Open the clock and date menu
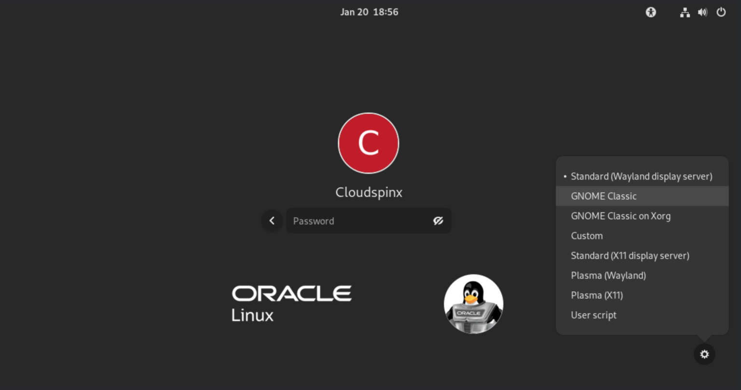This screenshot has height=390, width=741. [x=369, y=12]
